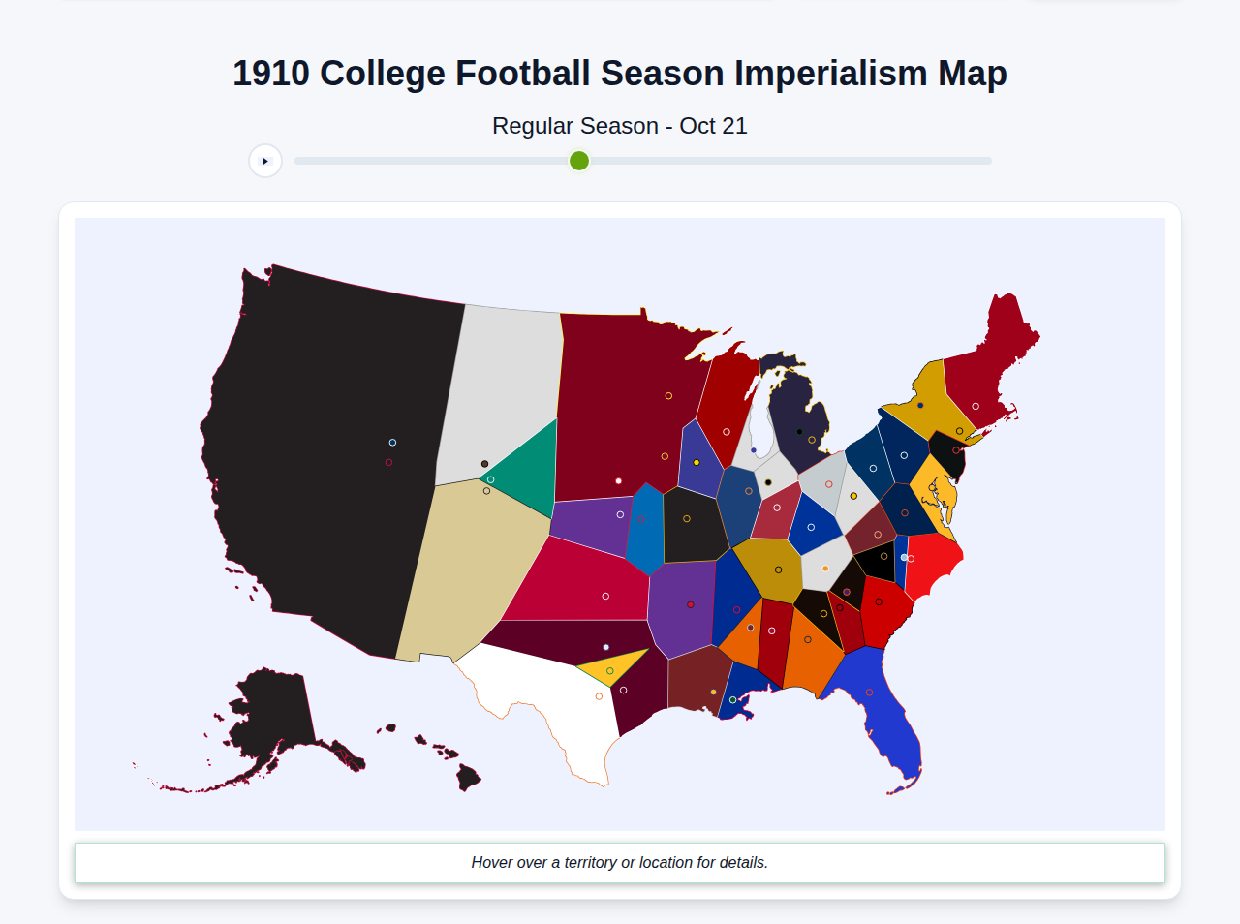Viewport: 1240px width, 924px height.
Task: Click the team dot inside the Florida peninsula
Action: click(x=869, y=692)
